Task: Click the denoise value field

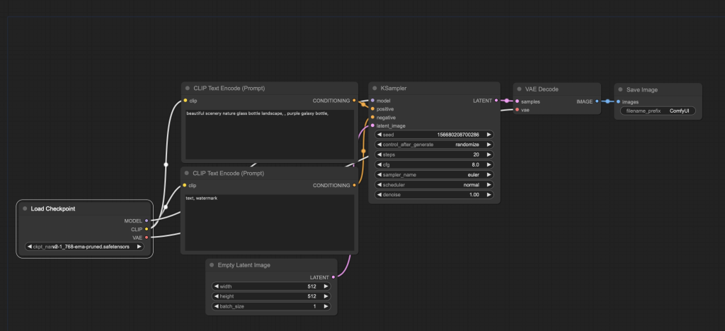Action: (x=433, y=194)
